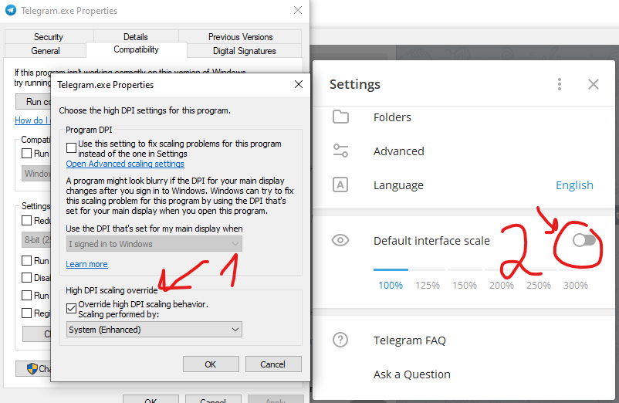
Task: Click Cancel in the high DPI dialog
Action: pyautogui.click(x=273, y=364)
